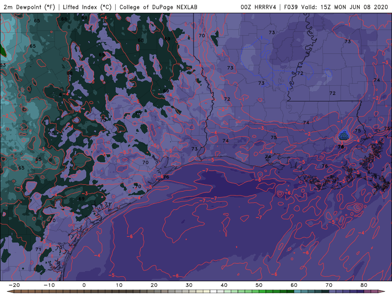Viewport: 392px width, 294px height.
Task: Click the "76" dewpoint label beside Galveston Bay
Action: tap(167, 177)
